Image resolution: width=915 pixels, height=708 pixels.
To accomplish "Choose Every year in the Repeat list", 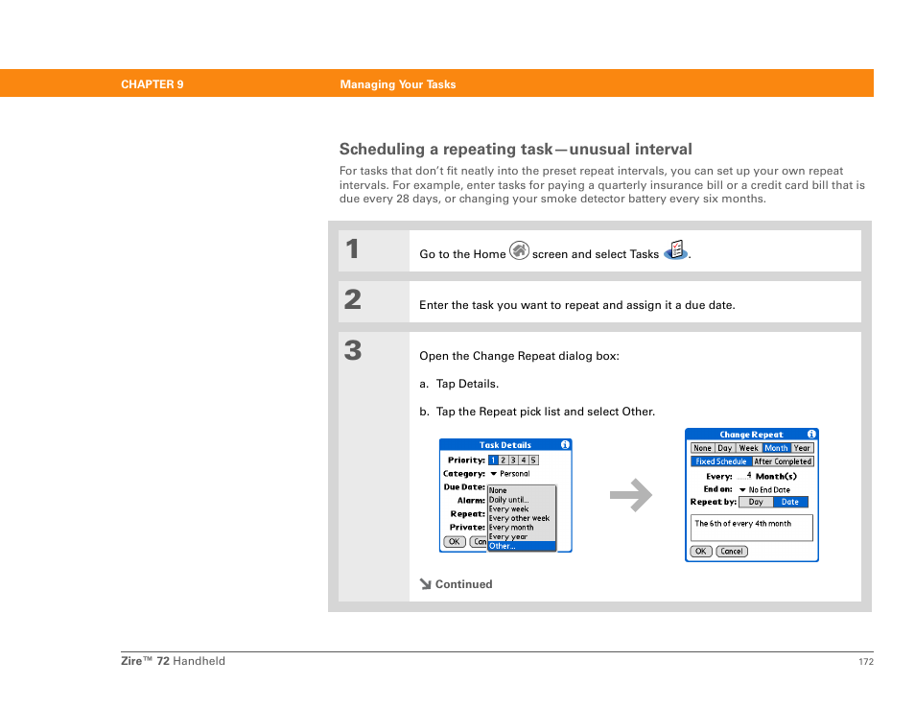I will point(522,536).
